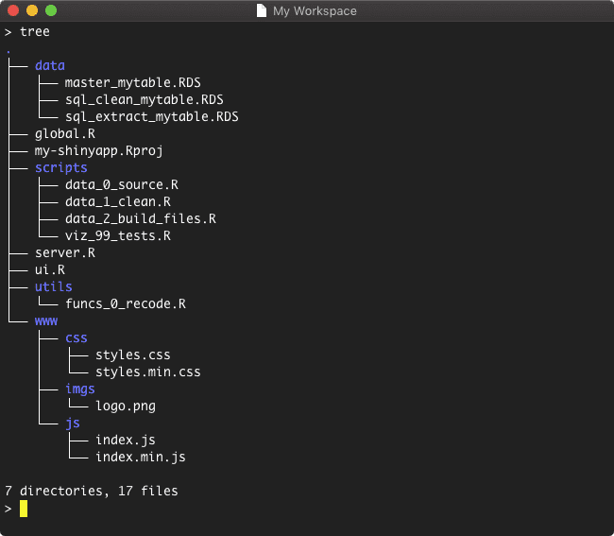Click the utils folder in tree
This screenshot has height=536, width=614.
[53, 287]
